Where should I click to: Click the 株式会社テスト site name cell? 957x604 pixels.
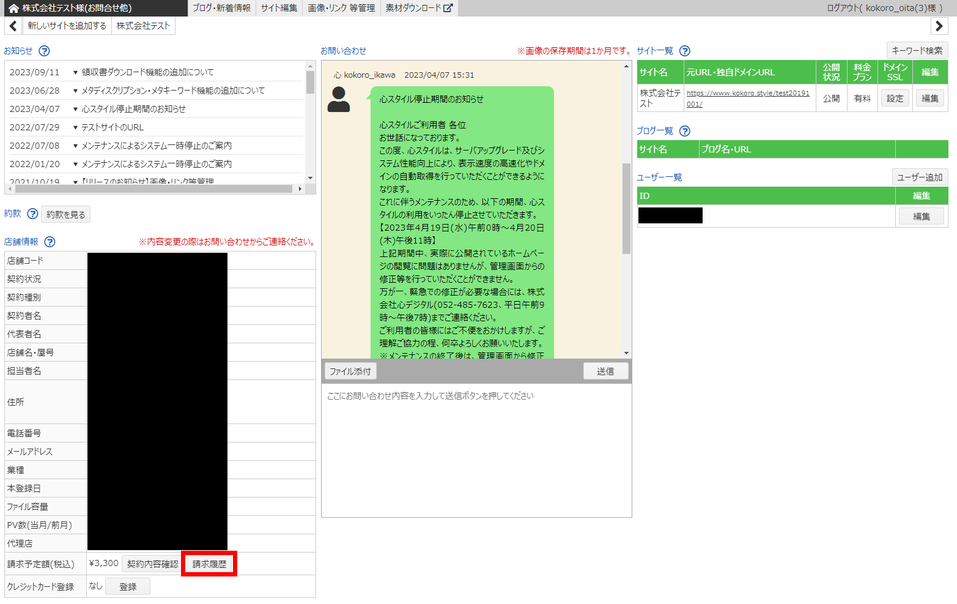tap(660, 99)
